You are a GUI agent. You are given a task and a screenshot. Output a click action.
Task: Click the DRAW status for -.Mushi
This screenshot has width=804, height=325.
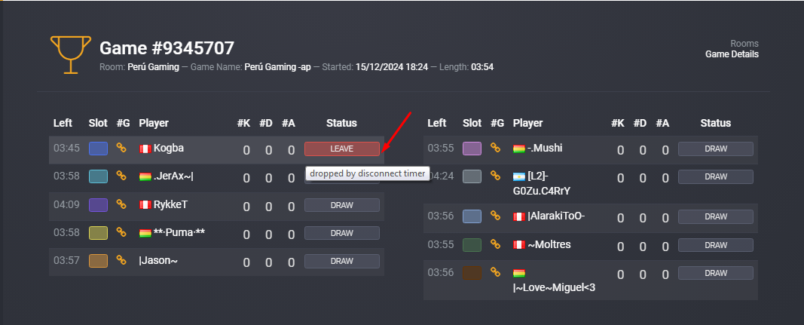(716, 149)
